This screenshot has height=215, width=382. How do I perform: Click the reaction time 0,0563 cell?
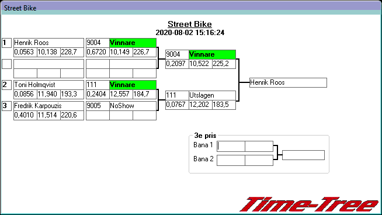[x=25, y=52]
